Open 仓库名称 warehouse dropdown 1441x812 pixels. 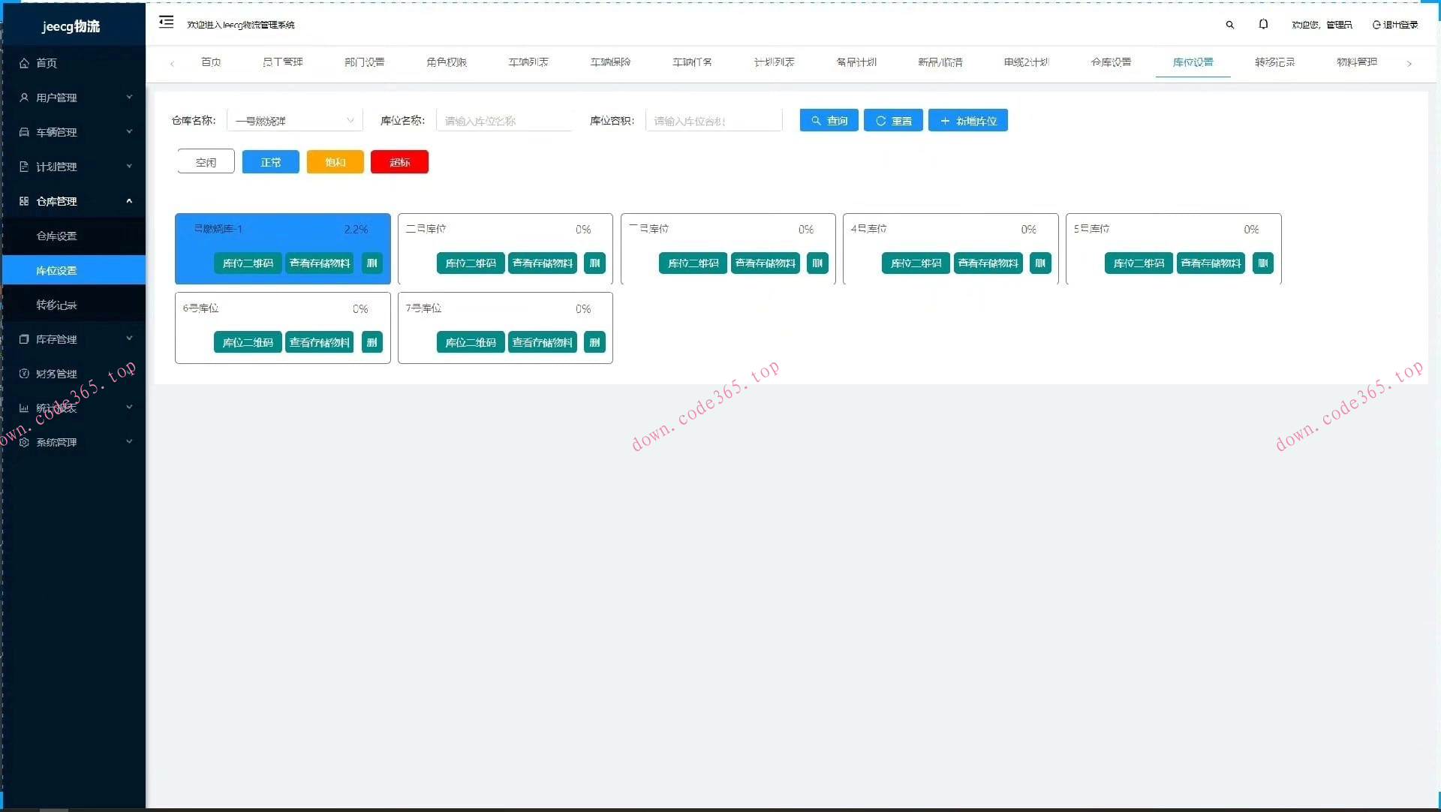pos(294,121)
